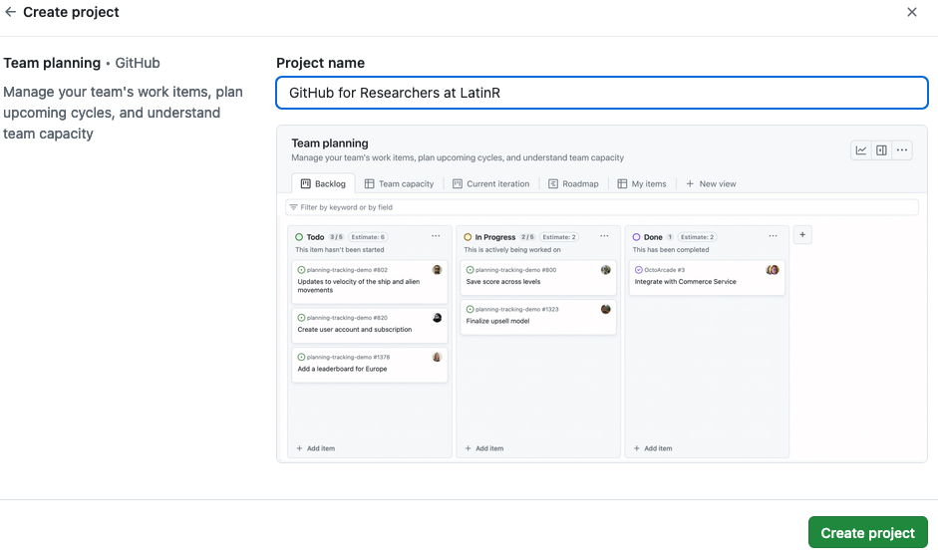Open the Done column options menu
This screenshot has width=938, height=556.
(x=774, y=237)
